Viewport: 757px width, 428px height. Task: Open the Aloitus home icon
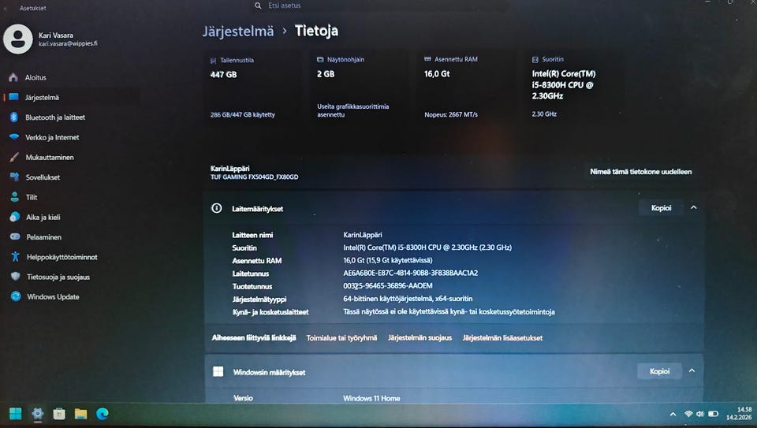click(13, 77)
